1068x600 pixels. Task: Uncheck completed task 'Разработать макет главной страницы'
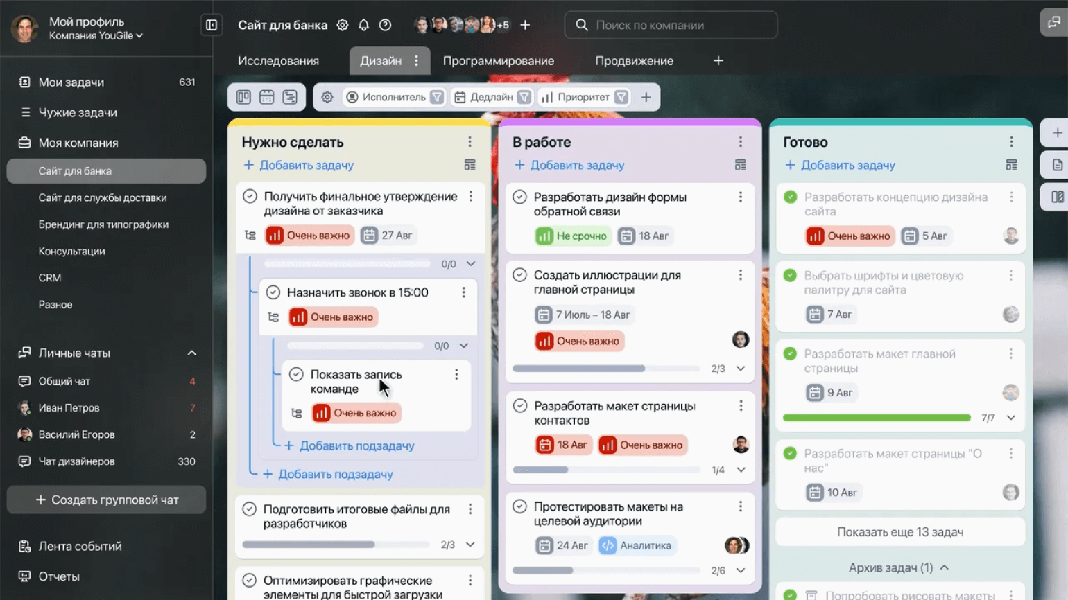tap(790, 354)
